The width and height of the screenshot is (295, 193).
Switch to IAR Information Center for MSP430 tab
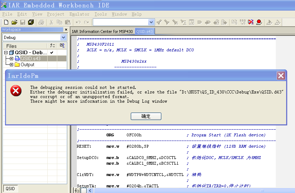[102, 32]
